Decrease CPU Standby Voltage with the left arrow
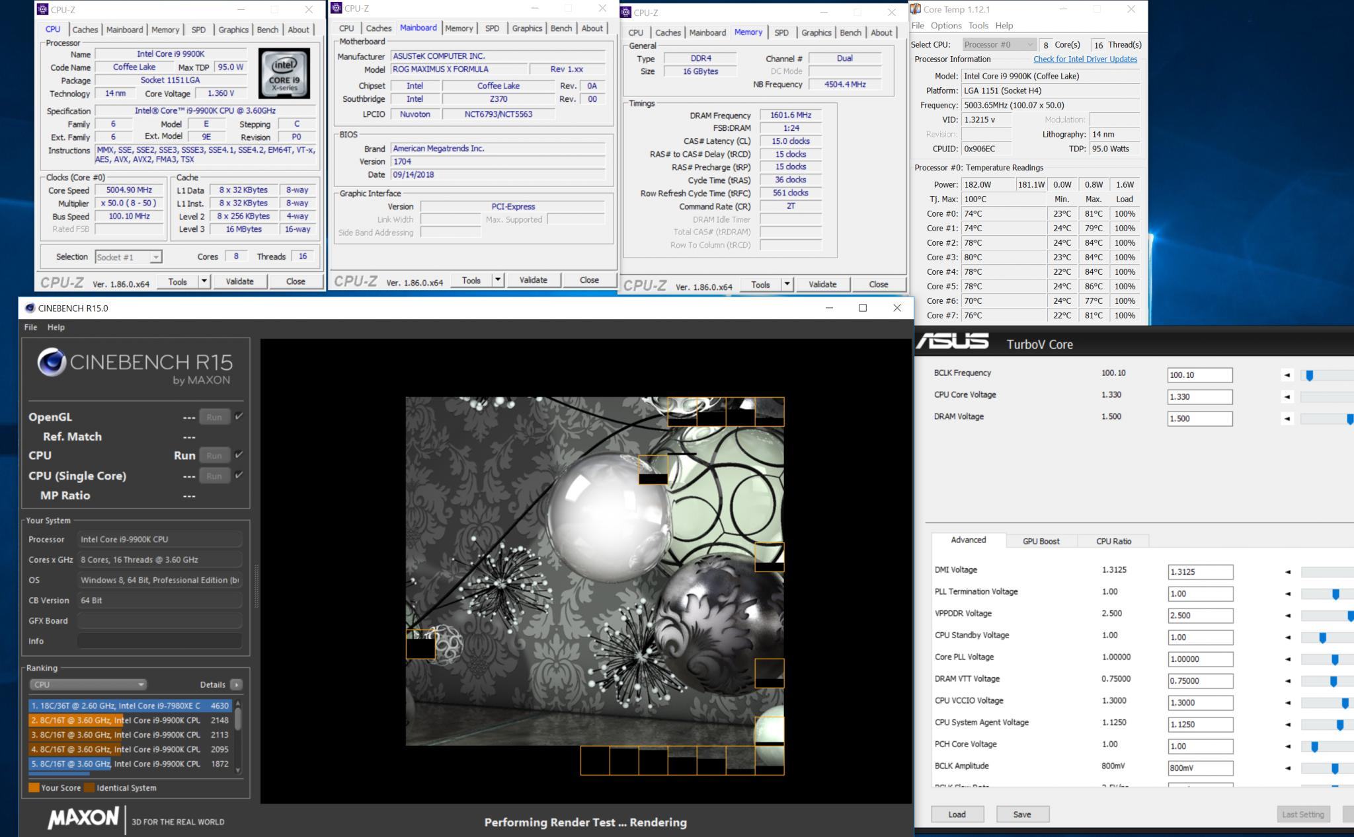The image size is (1354, 837). point(1288,637)
